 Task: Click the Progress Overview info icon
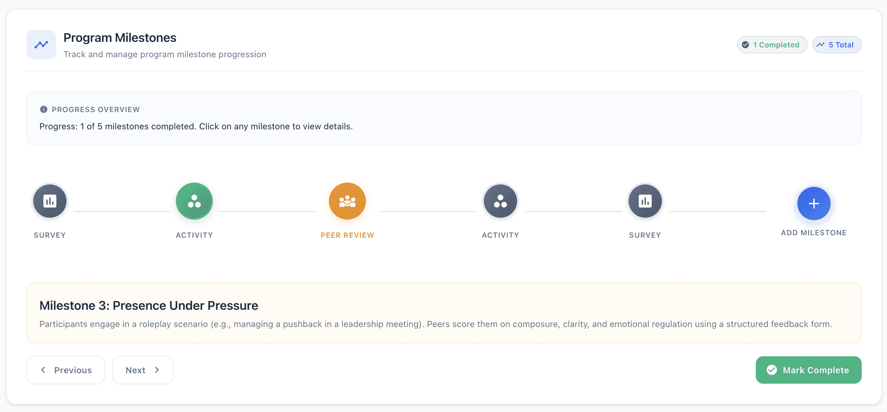click(x=44, y=109)
